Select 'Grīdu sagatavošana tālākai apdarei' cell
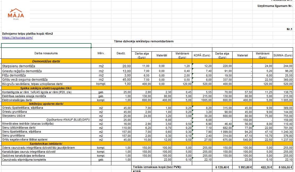 click(x=46, y=140)
